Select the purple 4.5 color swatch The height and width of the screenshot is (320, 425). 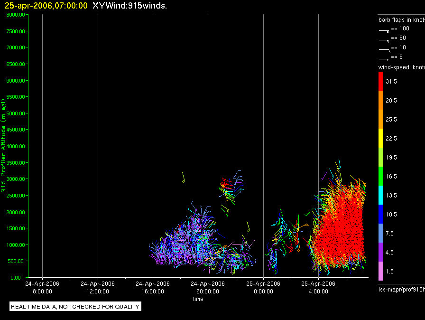point(381,252)
